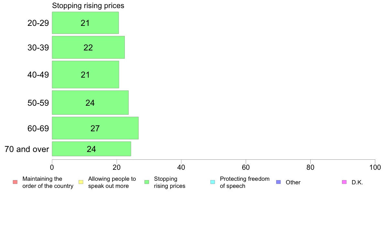Click the Protecting freedom of speech legend text
The height and width of the screenshot is (238, 384).
(245, 182)
